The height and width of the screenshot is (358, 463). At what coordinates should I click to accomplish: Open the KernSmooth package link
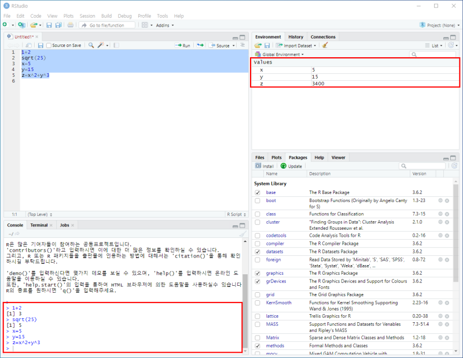point(278,303)
